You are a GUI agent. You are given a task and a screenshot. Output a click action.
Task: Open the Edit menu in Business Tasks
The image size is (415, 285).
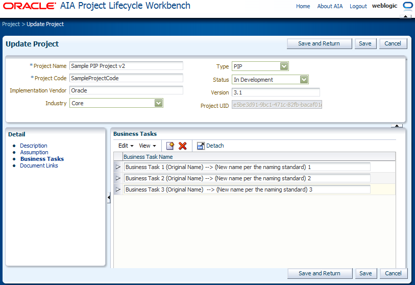(x=126, y=146)
